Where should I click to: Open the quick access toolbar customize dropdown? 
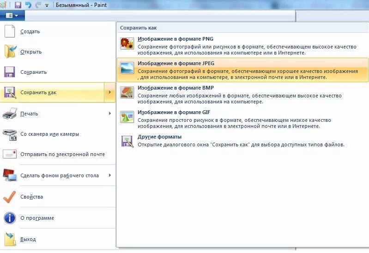click(x=47, y=6)
